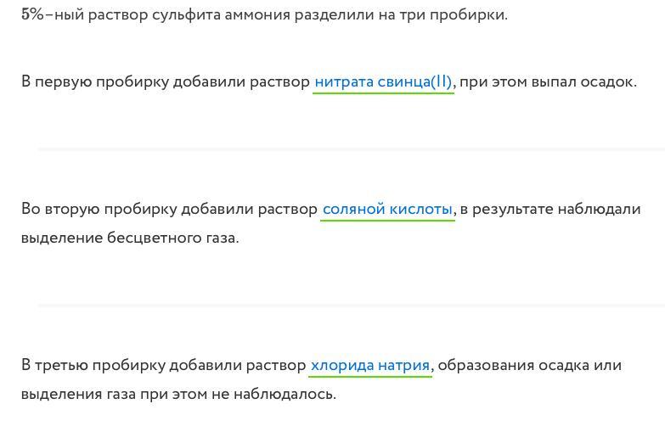Open the хлорида натрия link
665x432 pixels.
[x=370, y=365]
